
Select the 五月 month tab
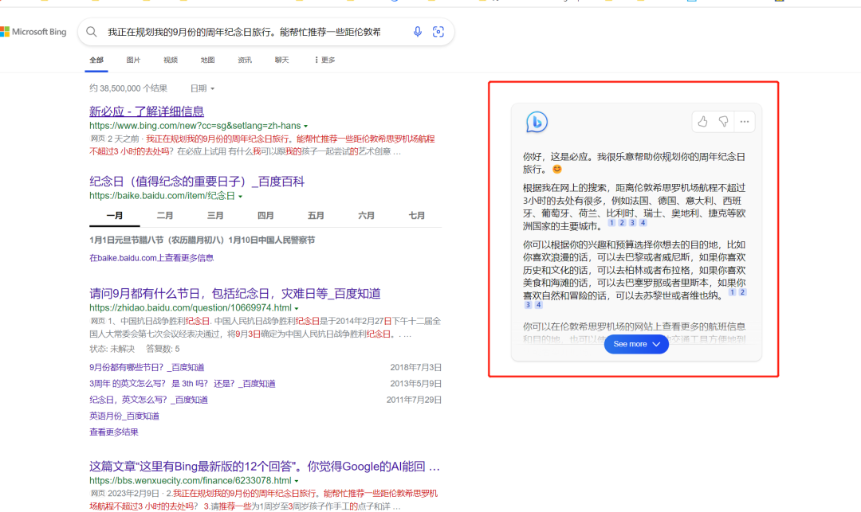click(x=316, y=216)
